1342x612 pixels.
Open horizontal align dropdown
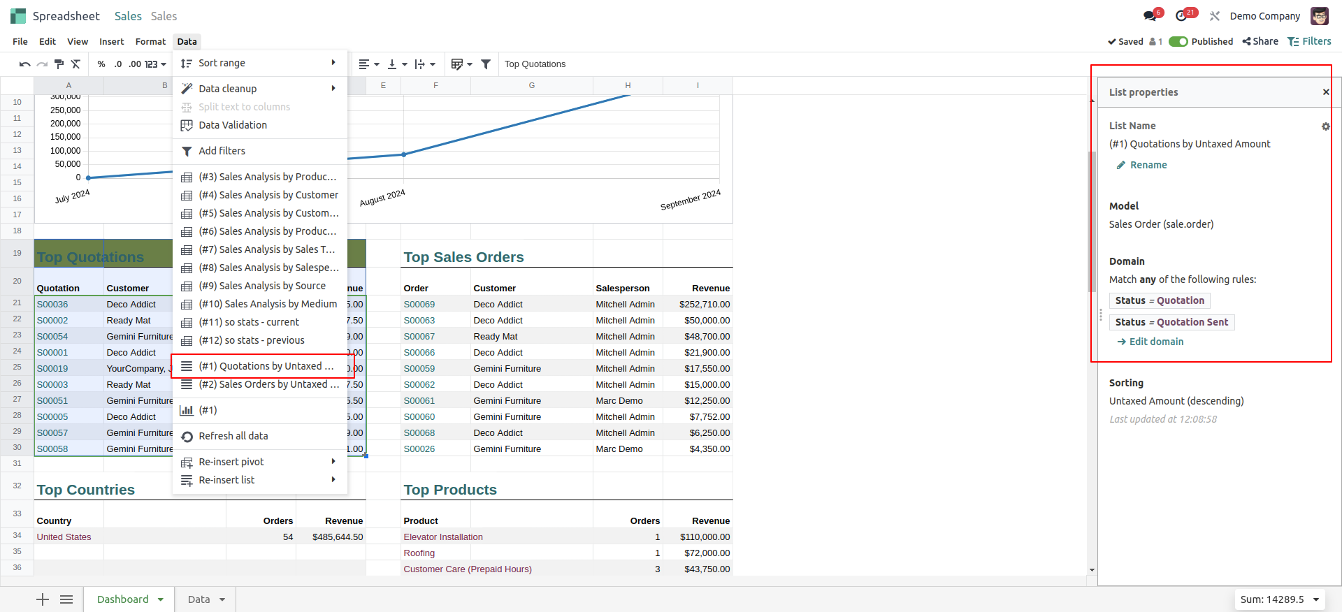coord(369,64)
